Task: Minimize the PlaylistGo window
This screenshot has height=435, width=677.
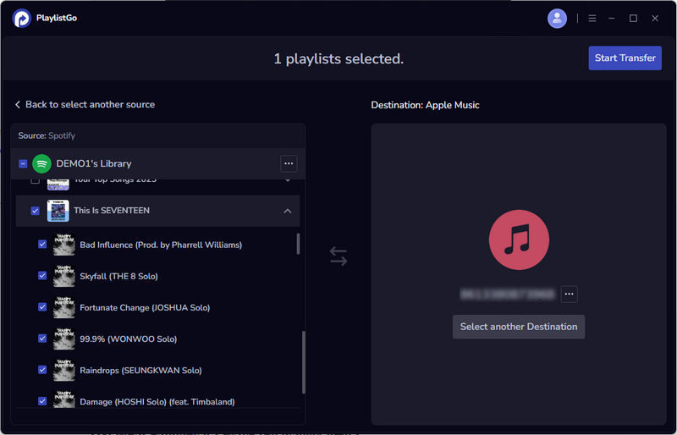Action: point(611,18)
